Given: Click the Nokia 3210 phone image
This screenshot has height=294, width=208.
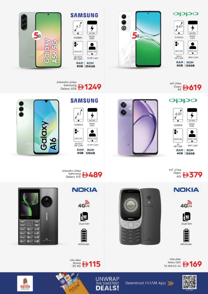Looking at the screenshot, I should coord(140,216).
